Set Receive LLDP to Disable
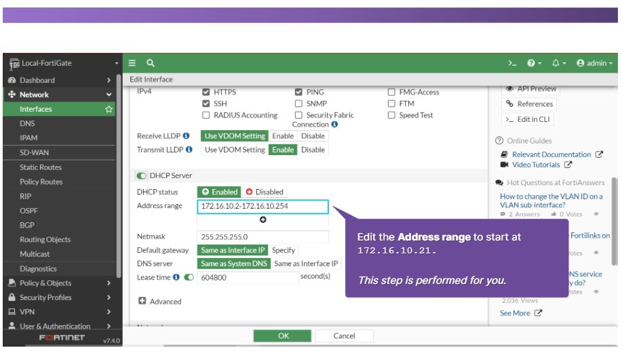 click(313, 136)
